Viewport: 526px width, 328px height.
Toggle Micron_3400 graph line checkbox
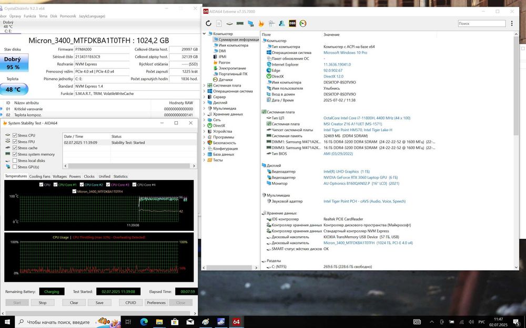pos(75,192)
